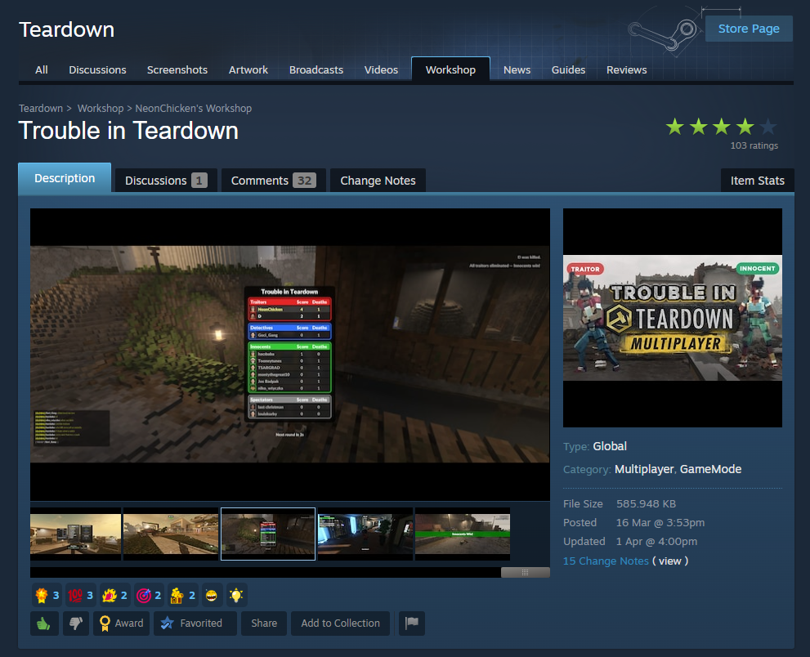Select the fifth thumbnail with green banner

coord(463,534)
